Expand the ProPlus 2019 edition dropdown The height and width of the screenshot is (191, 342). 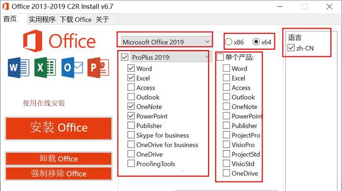(x=171, y=57)
